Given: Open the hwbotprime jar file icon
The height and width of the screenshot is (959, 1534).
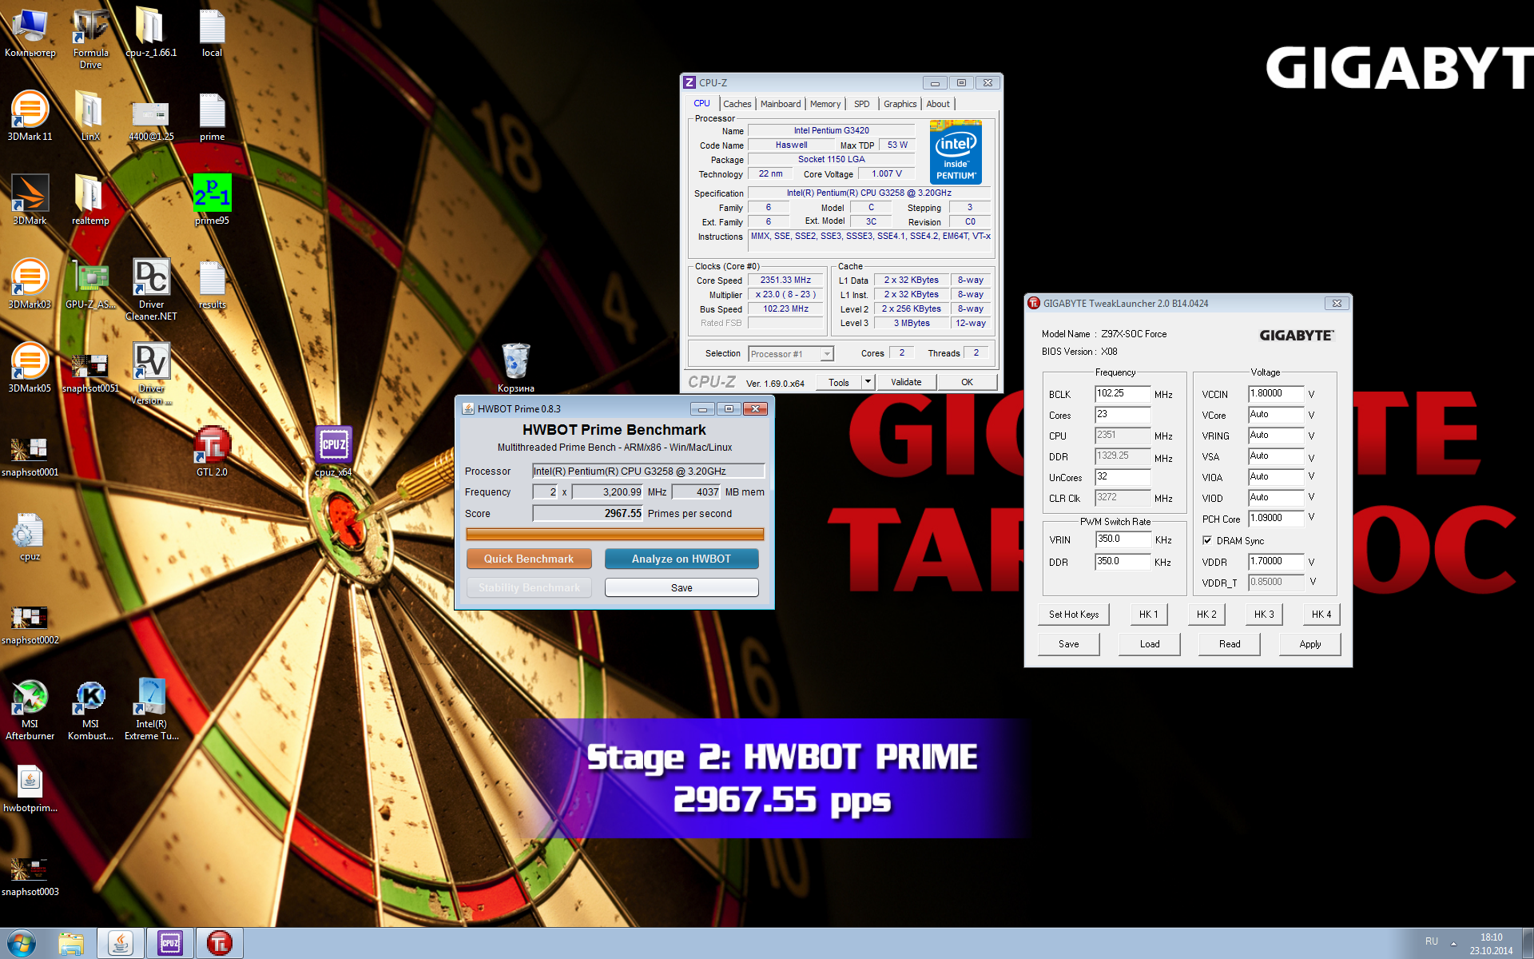Looking at the screenshot, I should click(30, 788).
